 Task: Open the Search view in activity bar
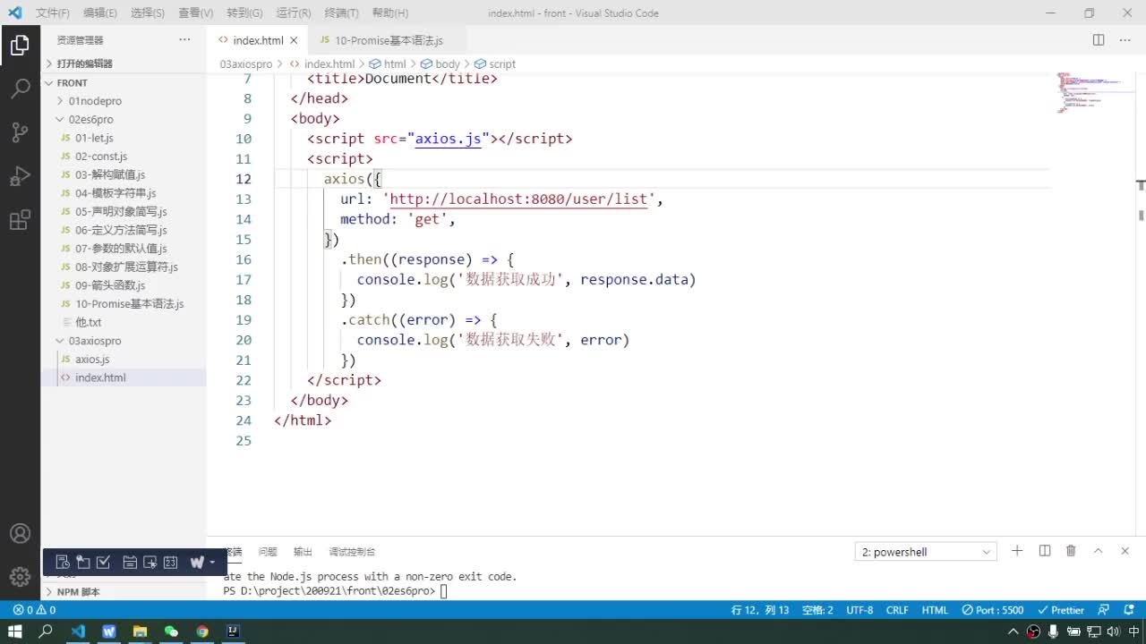(x=20, y=89)
